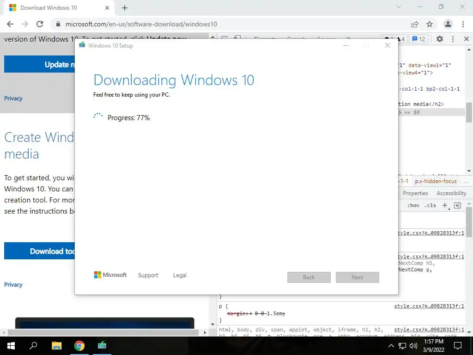Switch to the Accessibility tab in DevTools
Screen dimensions: 473x355
tap(451, 193)
